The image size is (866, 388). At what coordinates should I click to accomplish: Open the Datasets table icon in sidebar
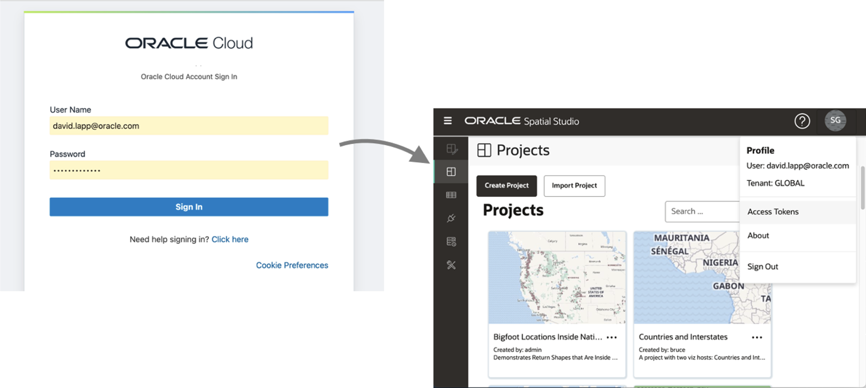coord(451,195)
